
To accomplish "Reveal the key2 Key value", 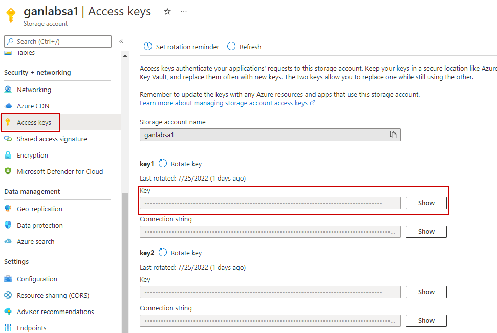I will click(426, 292).
